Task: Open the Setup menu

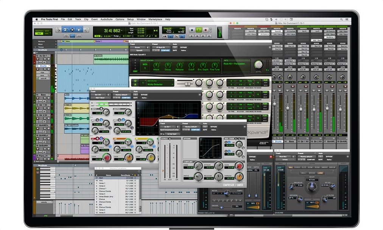Action: (131, 19)
